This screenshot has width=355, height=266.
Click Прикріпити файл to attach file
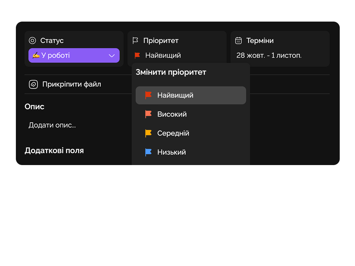[71, 84]
